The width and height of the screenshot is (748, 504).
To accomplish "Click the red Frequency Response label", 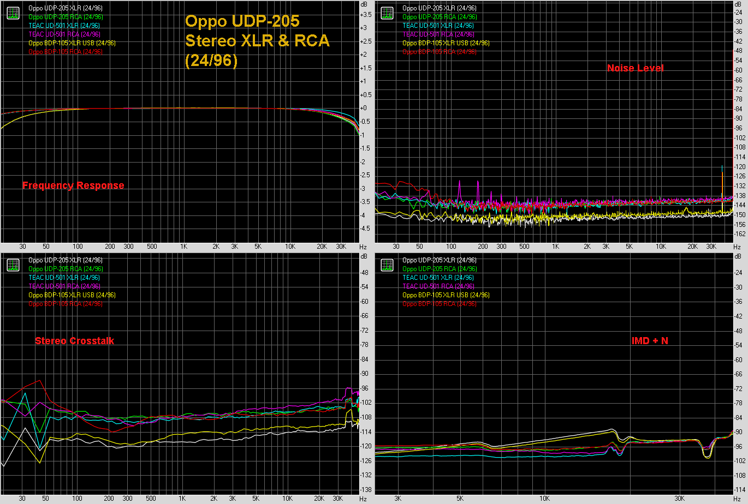I will tap(73, 185).
